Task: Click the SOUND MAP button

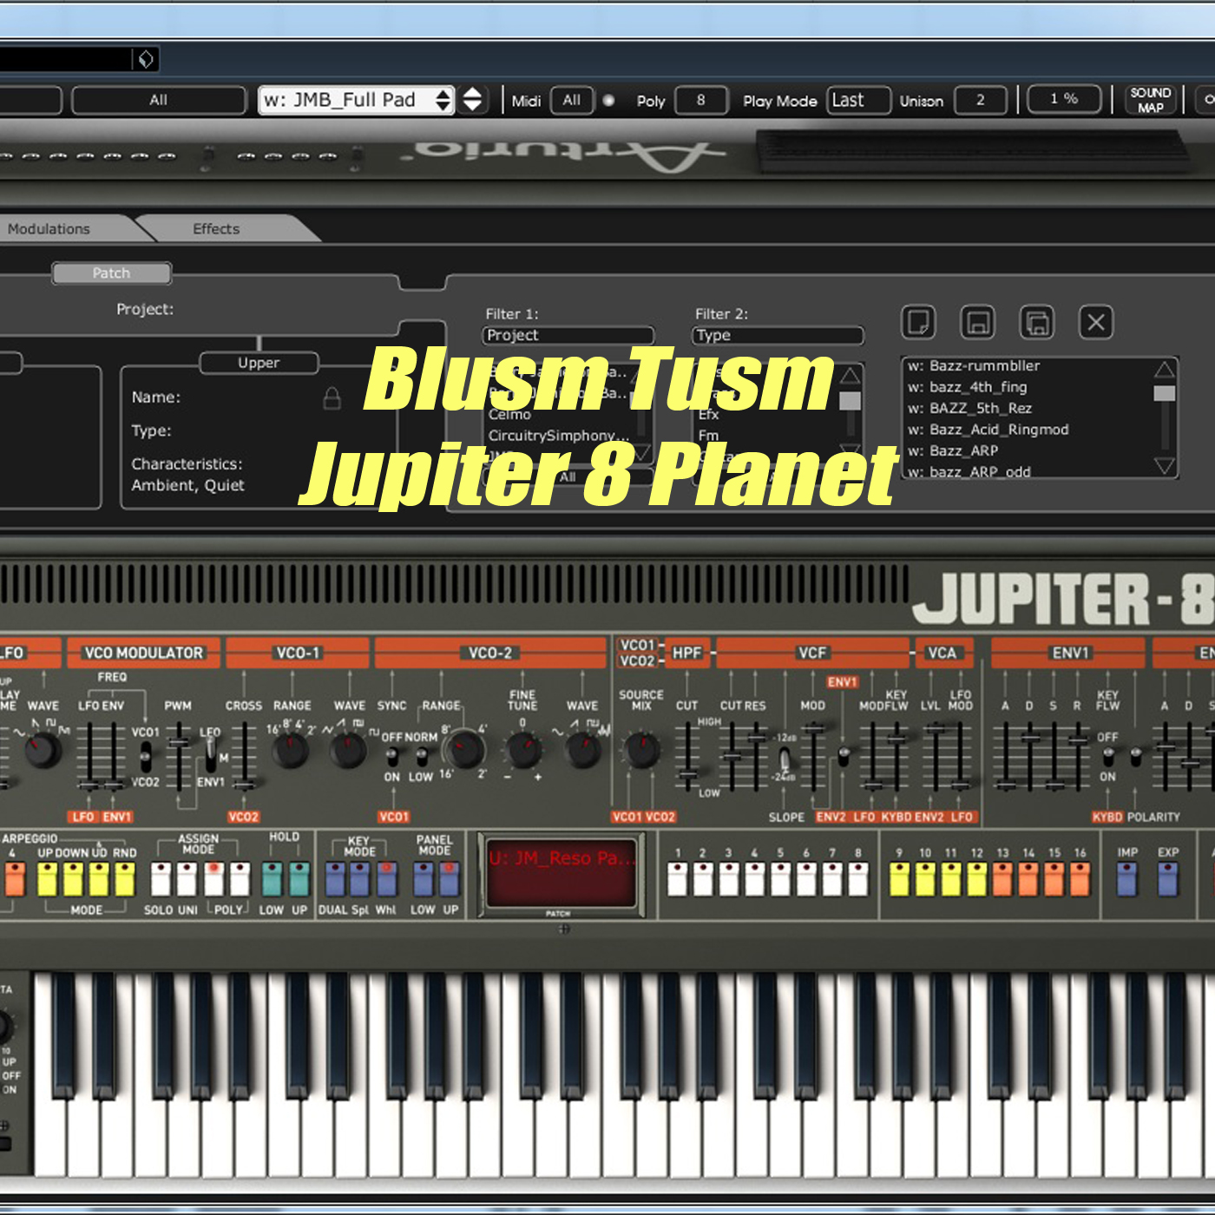Action: (1150, 100)
